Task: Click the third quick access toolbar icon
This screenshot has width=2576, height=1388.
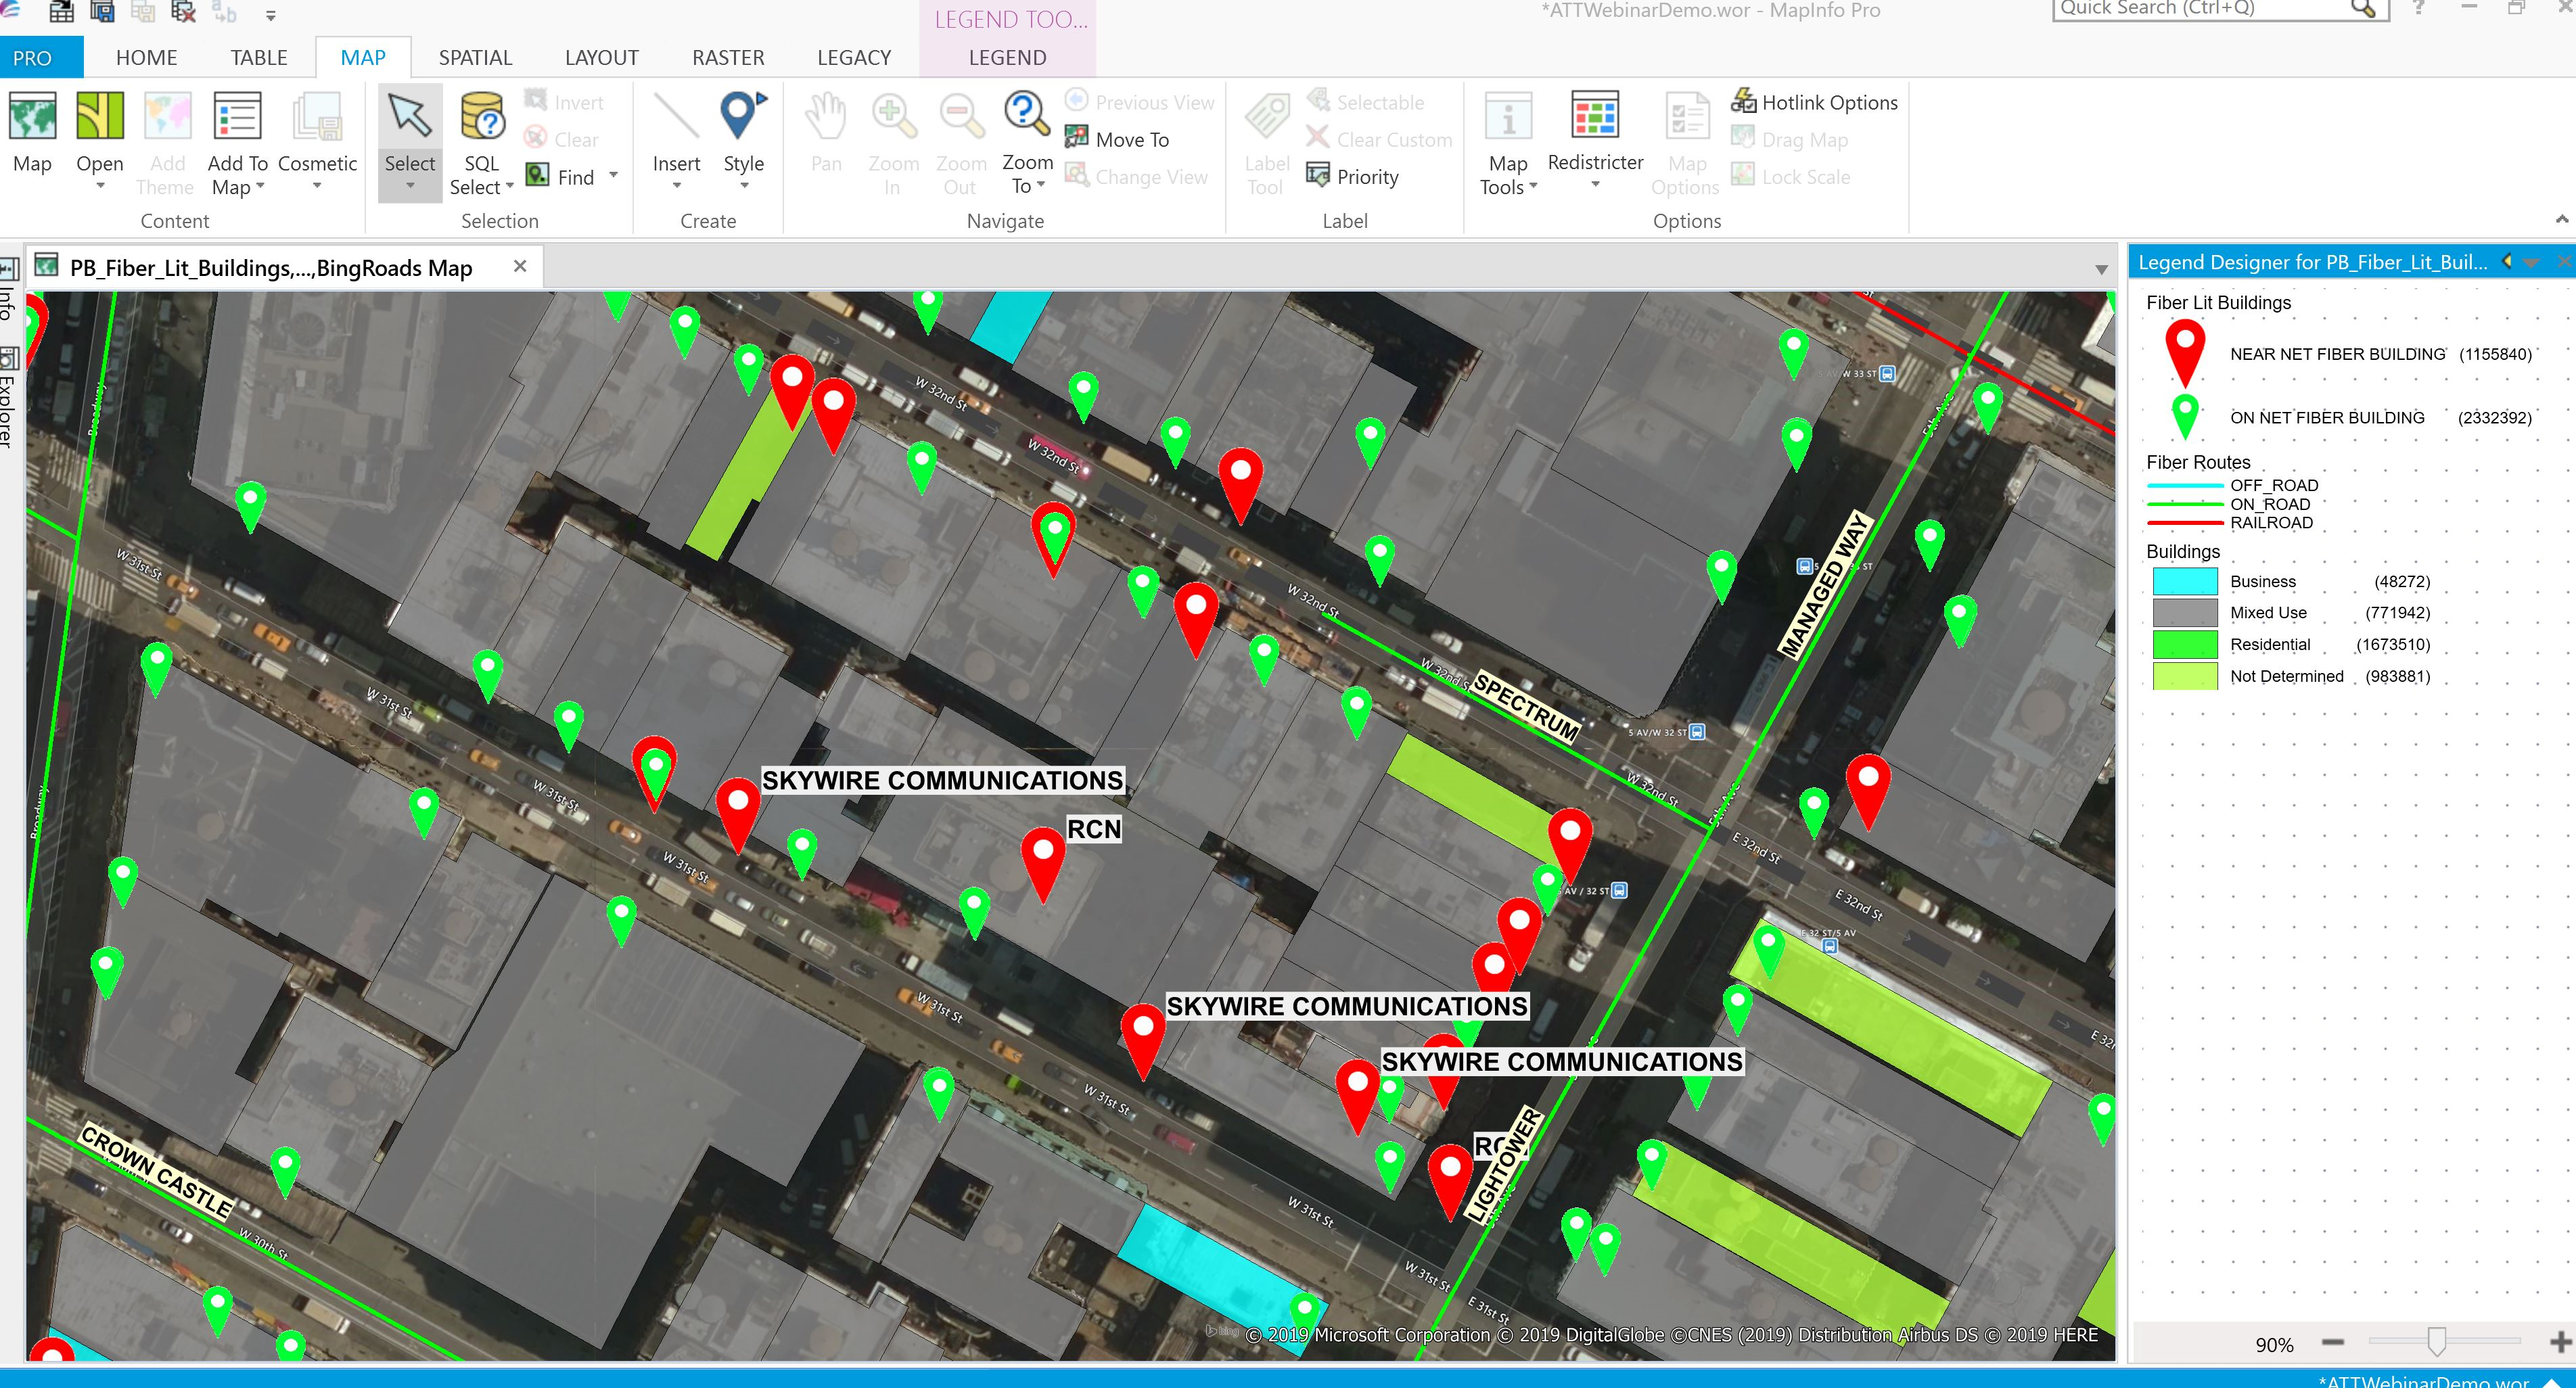Action: [x=143, y=12]
